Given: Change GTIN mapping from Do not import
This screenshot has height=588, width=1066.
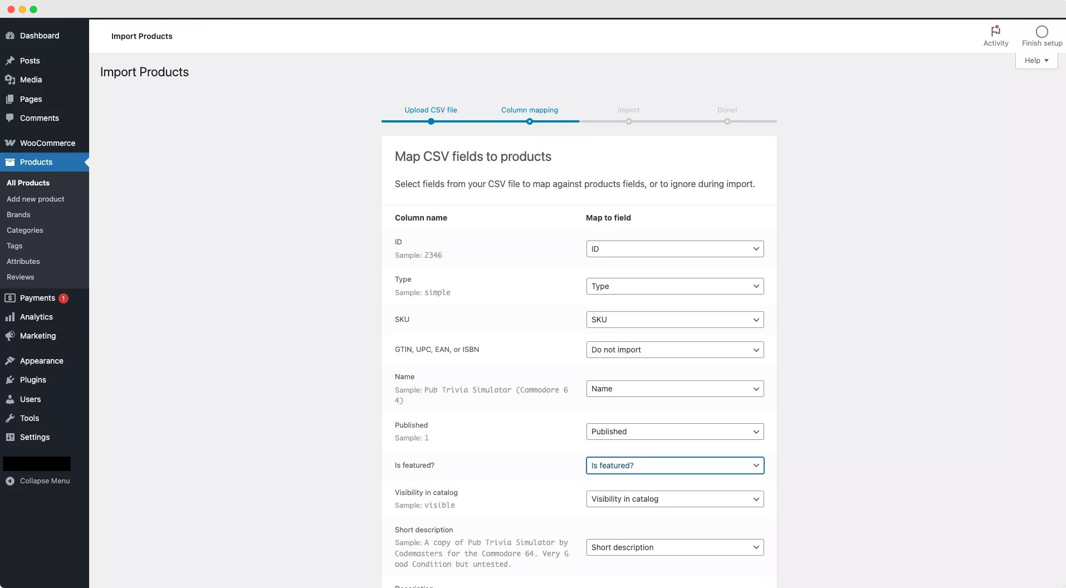Looking at the screenshot, I should [674, 350].
